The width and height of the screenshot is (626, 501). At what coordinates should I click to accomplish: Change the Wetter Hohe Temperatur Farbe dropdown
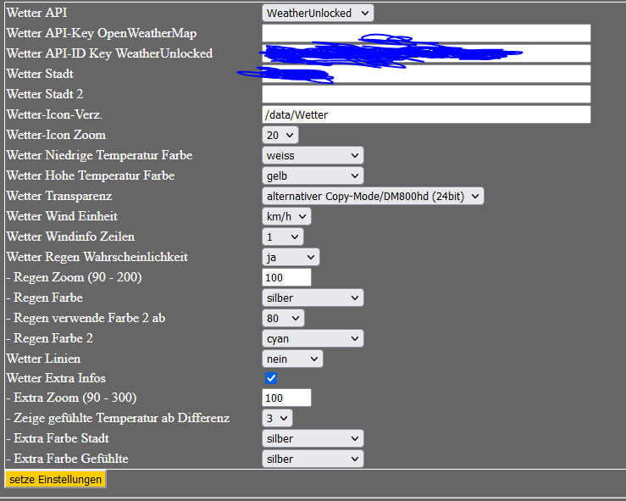click(313, 175)
